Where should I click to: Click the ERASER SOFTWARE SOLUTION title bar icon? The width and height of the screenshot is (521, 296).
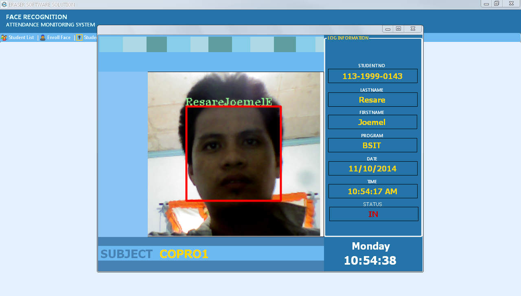coord(4,4)
